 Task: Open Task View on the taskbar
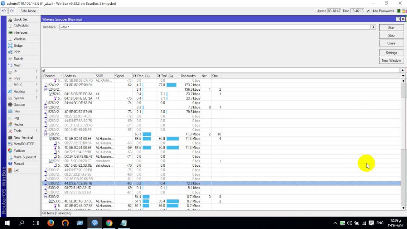pos(36,223)
